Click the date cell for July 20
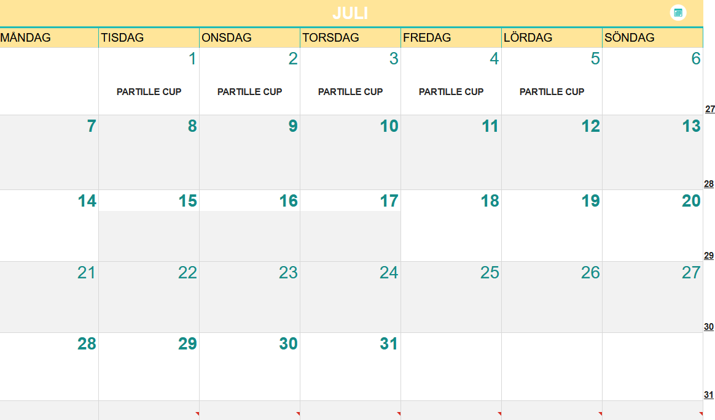The width and height of the screenshot is (715, 420). (652, 226)
